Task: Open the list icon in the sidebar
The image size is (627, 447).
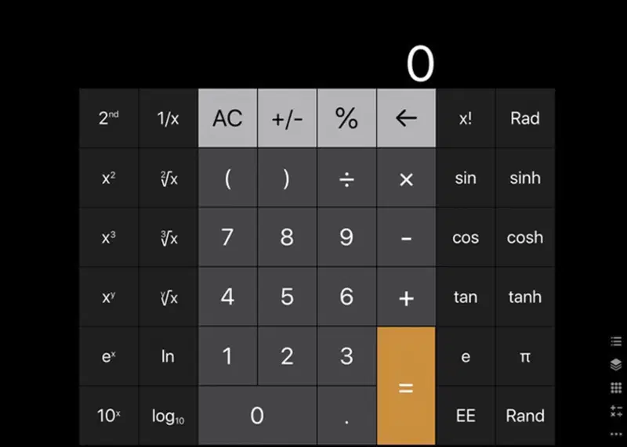Action: point(616,341)
